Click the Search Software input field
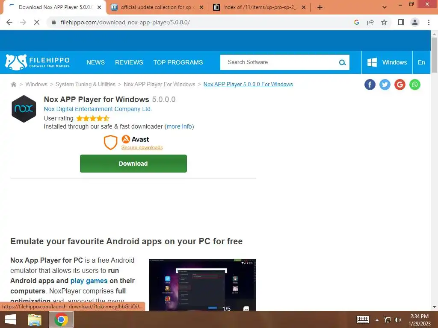This screenshot has height=328, width=438. (279, 62)
